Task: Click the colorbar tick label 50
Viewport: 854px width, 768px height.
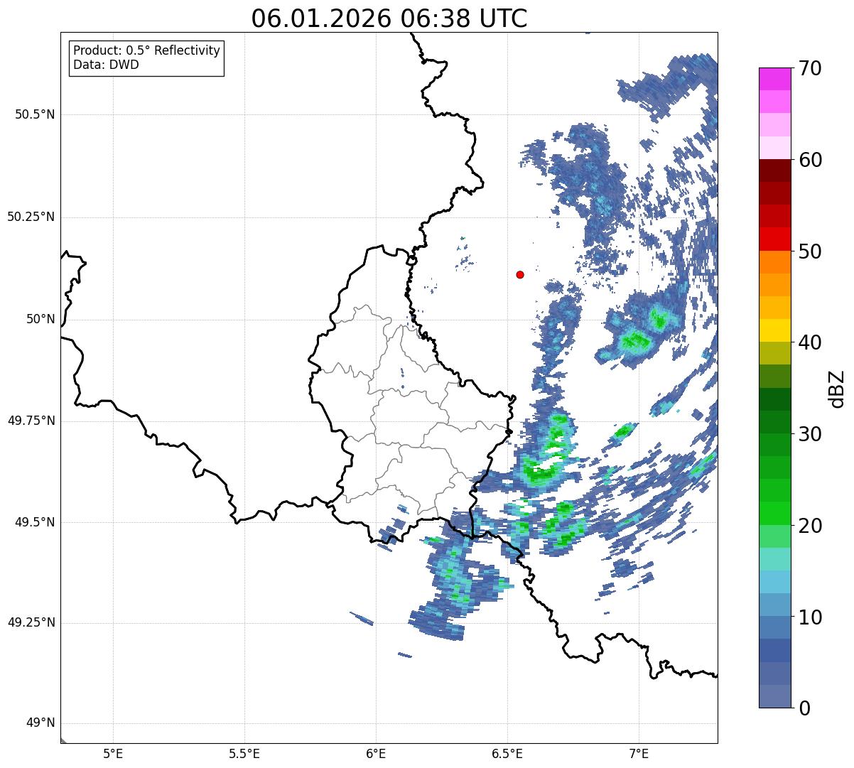Action: (x=810, y=252)
